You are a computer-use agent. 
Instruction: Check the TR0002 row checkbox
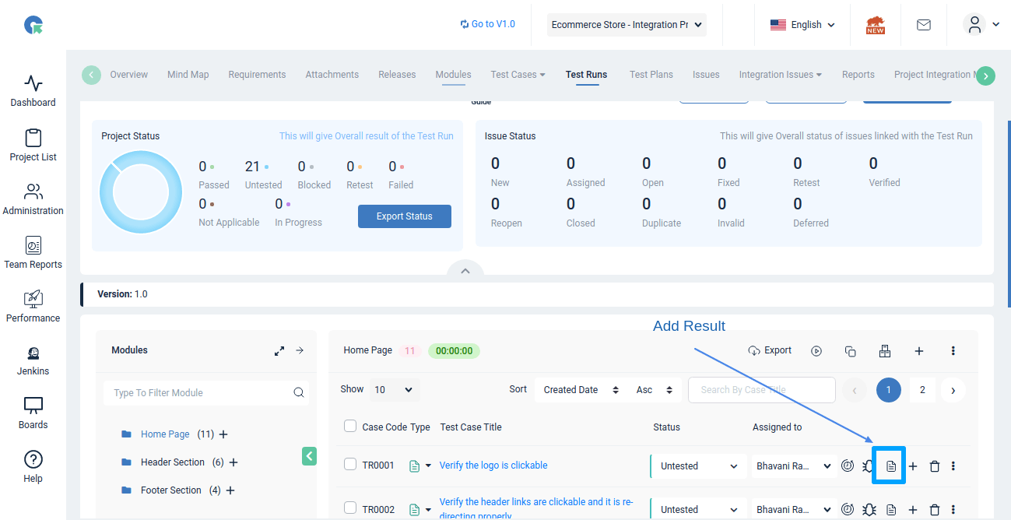(349, 506)
